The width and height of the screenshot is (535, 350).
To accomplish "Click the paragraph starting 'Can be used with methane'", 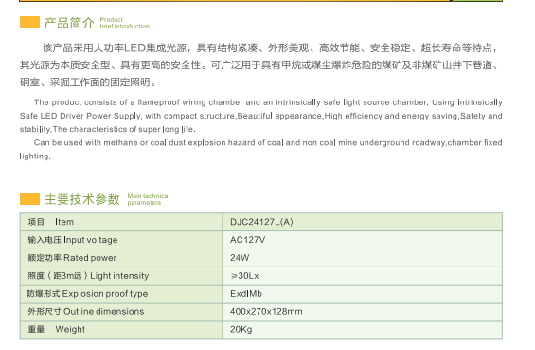I will coord(261,149).
